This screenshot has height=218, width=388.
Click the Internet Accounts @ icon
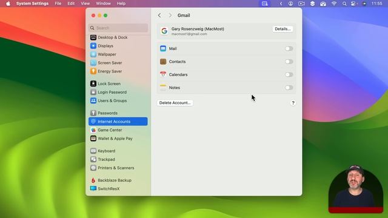point(93,121)
